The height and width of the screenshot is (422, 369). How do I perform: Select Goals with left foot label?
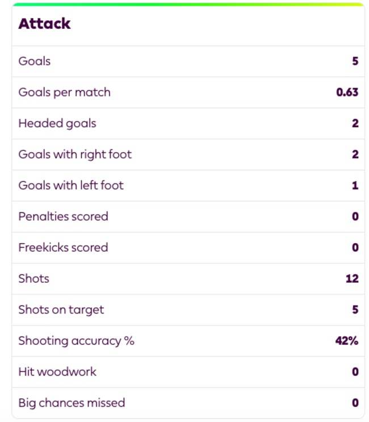(x=71, y=185)
